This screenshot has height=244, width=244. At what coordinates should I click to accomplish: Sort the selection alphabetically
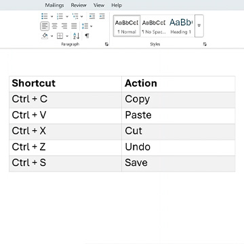click(77, 36)
